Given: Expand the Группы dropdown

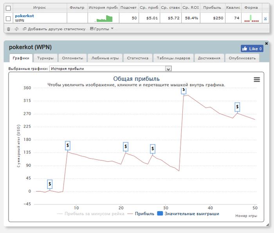Looking at the screenshot, I should pos(102,29).
